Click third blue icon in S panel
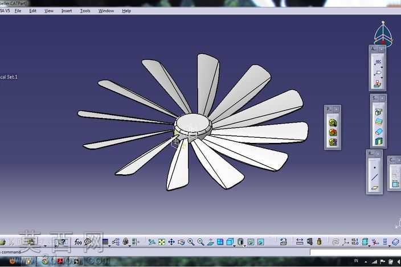The image size is (401, 267). click(378, 132)
